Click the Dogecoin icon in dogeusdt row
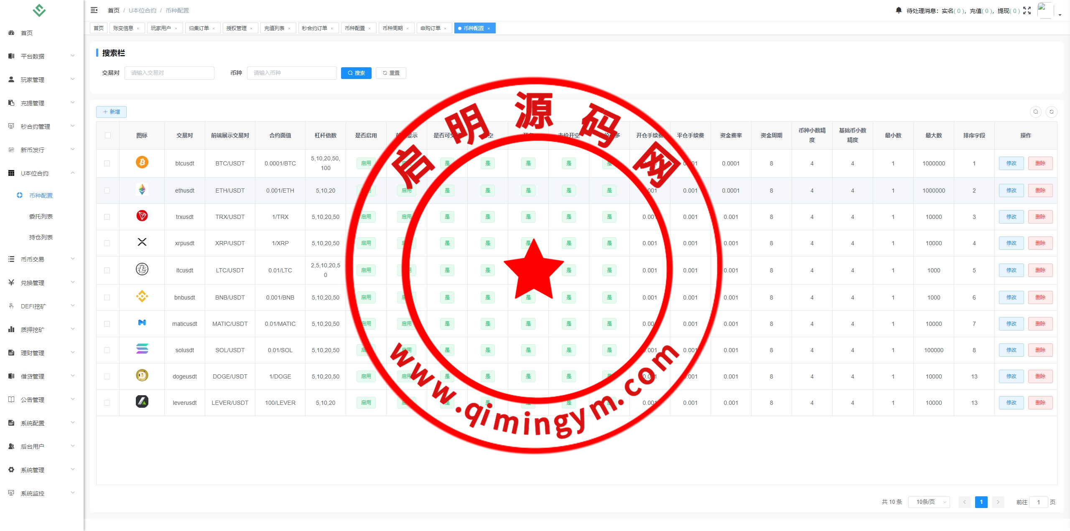This screenshot has width=1070, height=531. 142,376
